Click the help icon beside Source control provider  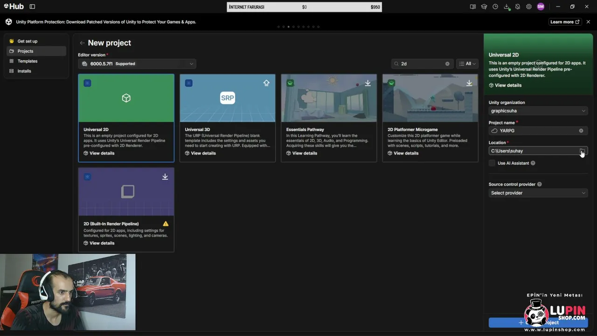coord(539,184)
